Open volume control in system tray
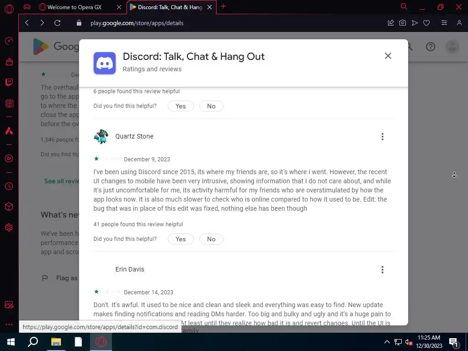The height and width of the screenshot is (351, 468). point(409,342)
